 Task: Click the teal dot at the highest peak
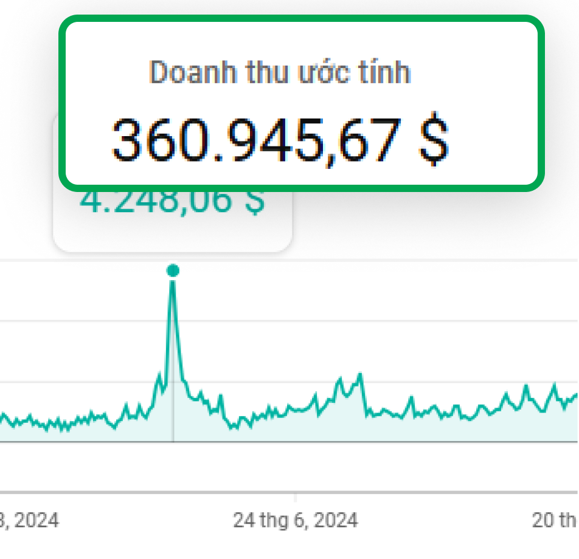[x=173, y=270]
